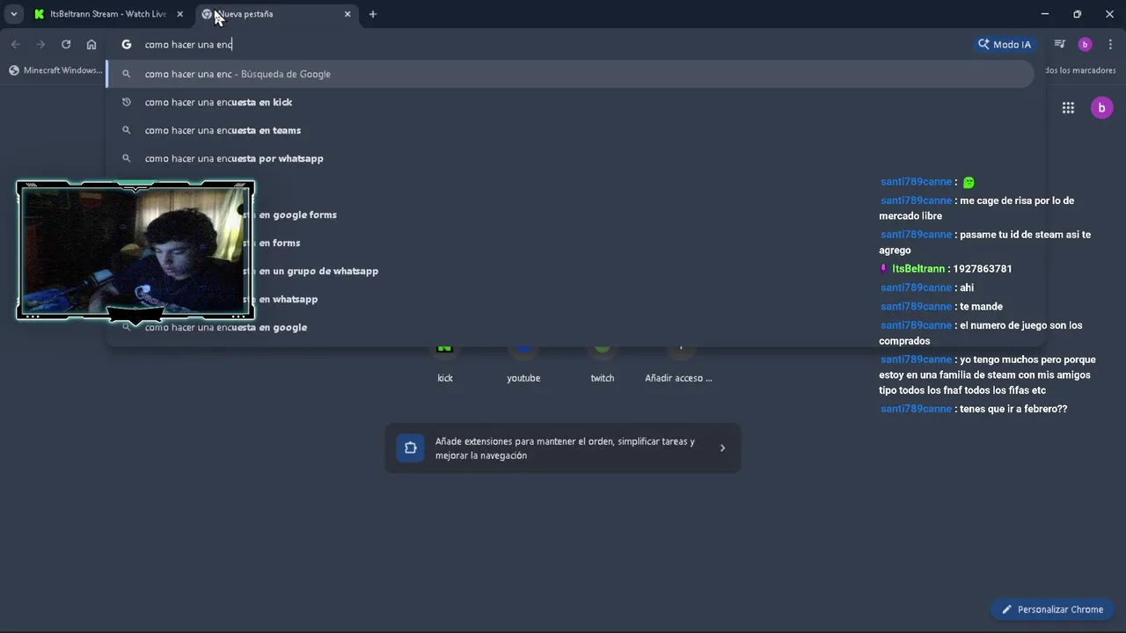Open Modo IA button
Image resolution: width=1126 pixels, height=633 pixels.
point(1005,44)
